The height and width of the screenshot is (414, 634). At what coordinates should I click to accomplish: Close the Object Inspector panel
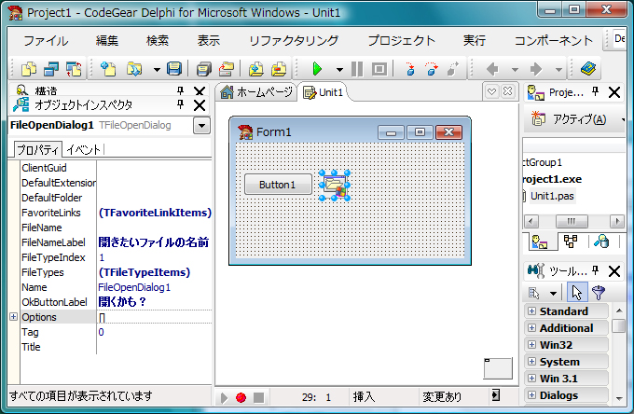pyautogui.click(x=200, y=105)
